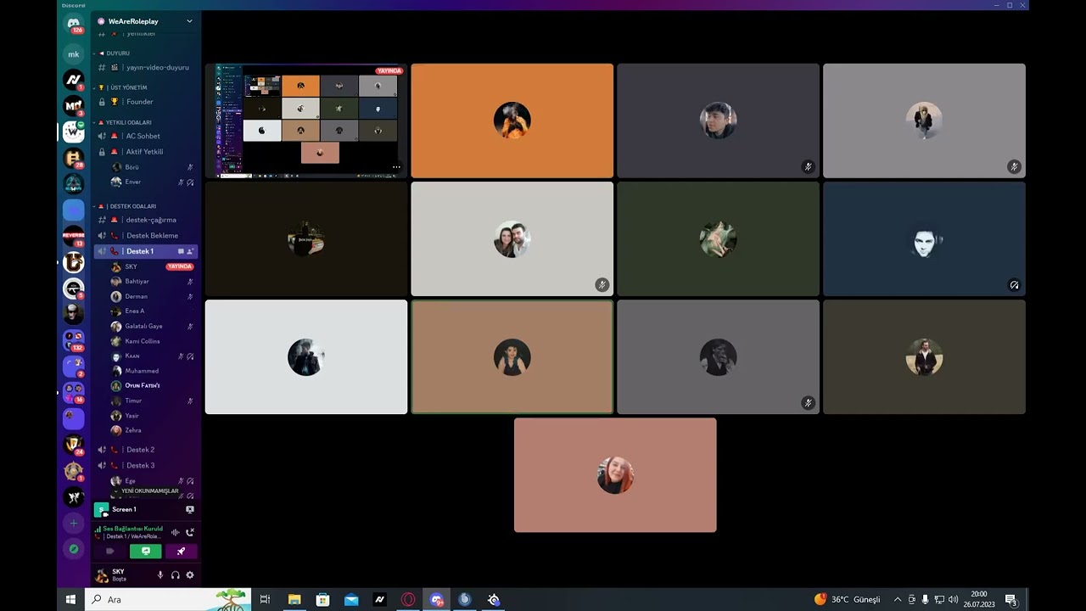
Task: Toggle camera on in voice panel
Action: pyautogui.click(x=110, y=552)
